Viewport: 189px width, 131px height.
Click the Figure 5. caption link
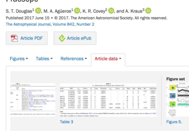click(174, 122)
